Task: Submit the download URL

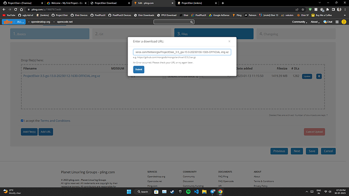Action: [x=139, y=69]
